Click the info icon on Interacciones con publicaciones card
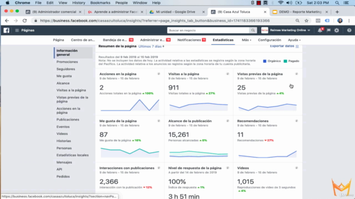The width and height of the screenshot is (355, 199). (x=159, y=168)
